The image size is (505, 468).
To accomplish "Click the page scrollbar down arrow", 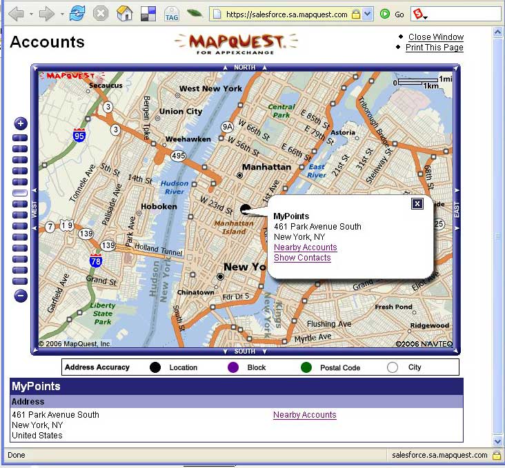I will (497, 441).
